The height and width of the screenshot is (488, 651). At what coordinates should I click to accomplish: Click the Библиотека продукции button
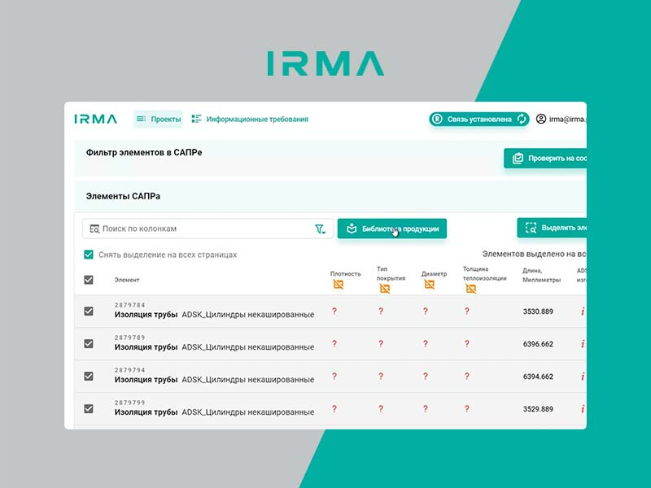(x=392, y=229)
